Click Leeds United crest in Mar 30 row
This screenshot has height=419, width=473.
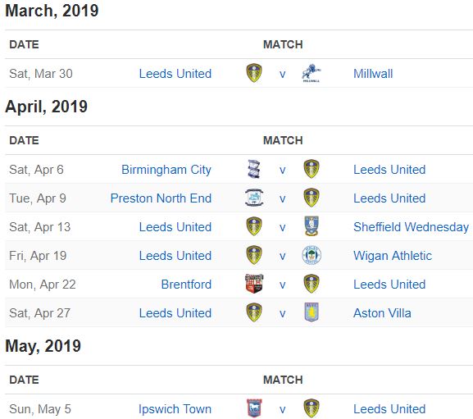click(x=254, y=73)
